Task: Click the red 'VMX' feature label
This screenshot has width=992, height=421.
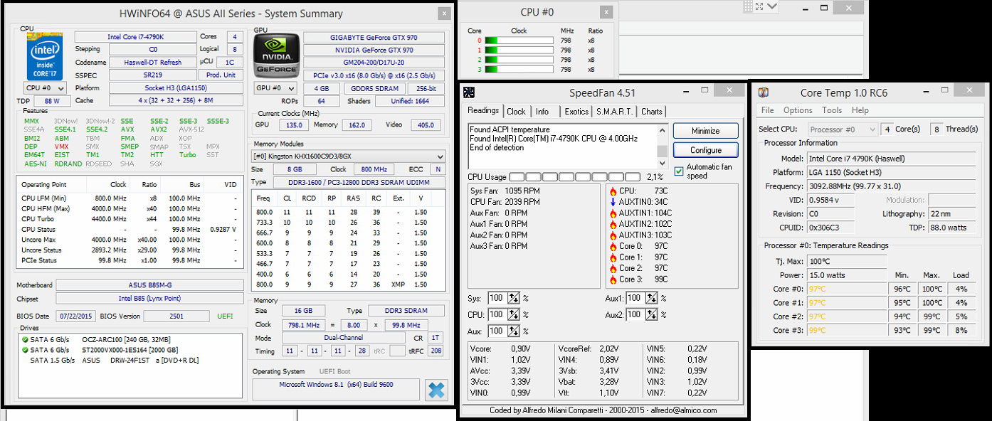Action: click(62, 146)
